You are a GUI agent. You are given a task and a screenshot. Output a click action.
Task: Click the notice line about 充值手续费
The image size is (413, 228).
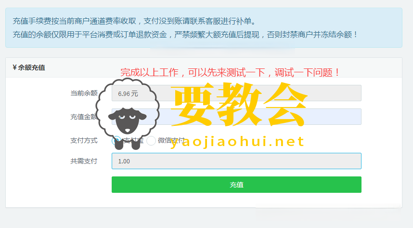click(x=134, y=21)
